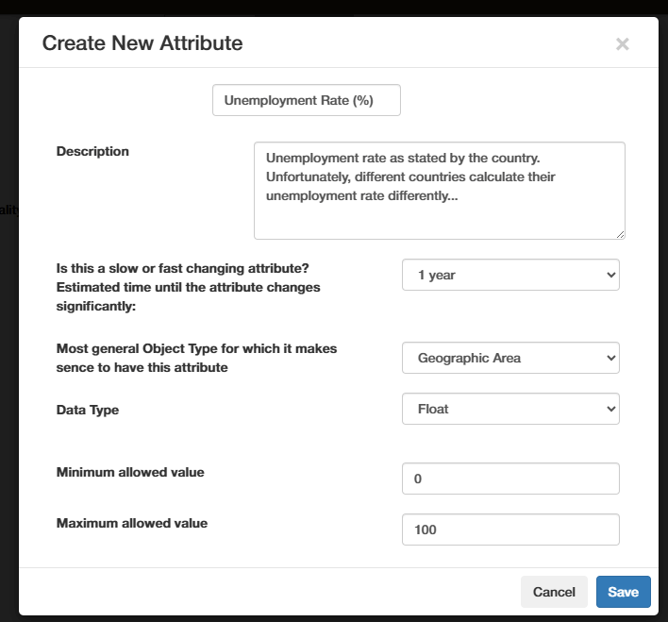This screenshot has height=622, width=668.
Task: Click the partially hidden text left of dialog
Action: (8, 210)
